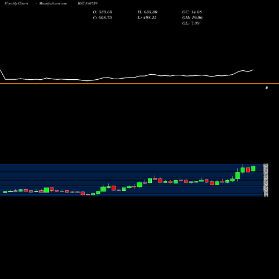279x279 pixels.
Task: Click the 'Monthly Charts' title text
Action: (x=16, y=3)
